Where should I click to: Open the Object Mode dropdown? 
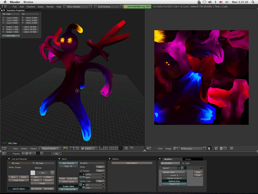coord(50,148)
